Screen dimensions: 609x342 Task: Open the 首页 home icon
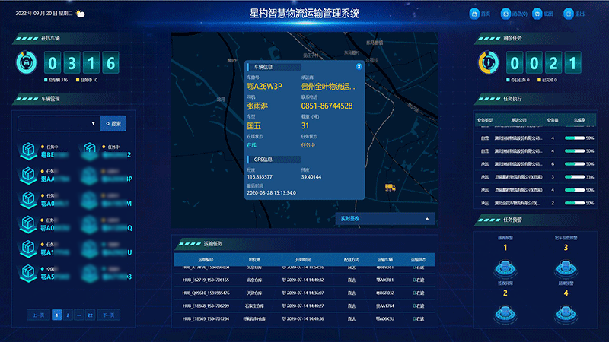tap(474, 14)
